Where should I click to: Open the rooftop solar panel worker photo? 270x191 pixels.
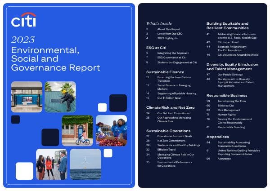(x=60, y=97)
